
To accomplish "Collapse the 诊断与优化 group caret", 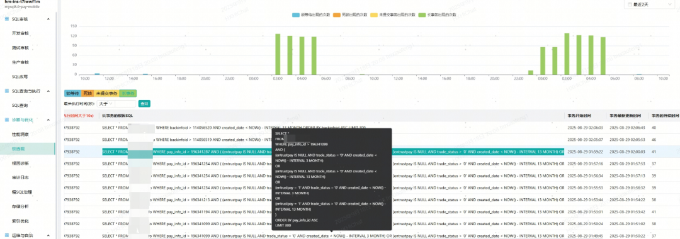I will [x=48, y=119].
